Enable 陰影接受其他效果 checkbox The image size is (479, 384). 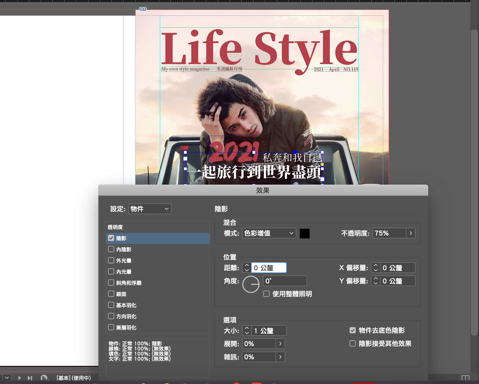(353, 343)
